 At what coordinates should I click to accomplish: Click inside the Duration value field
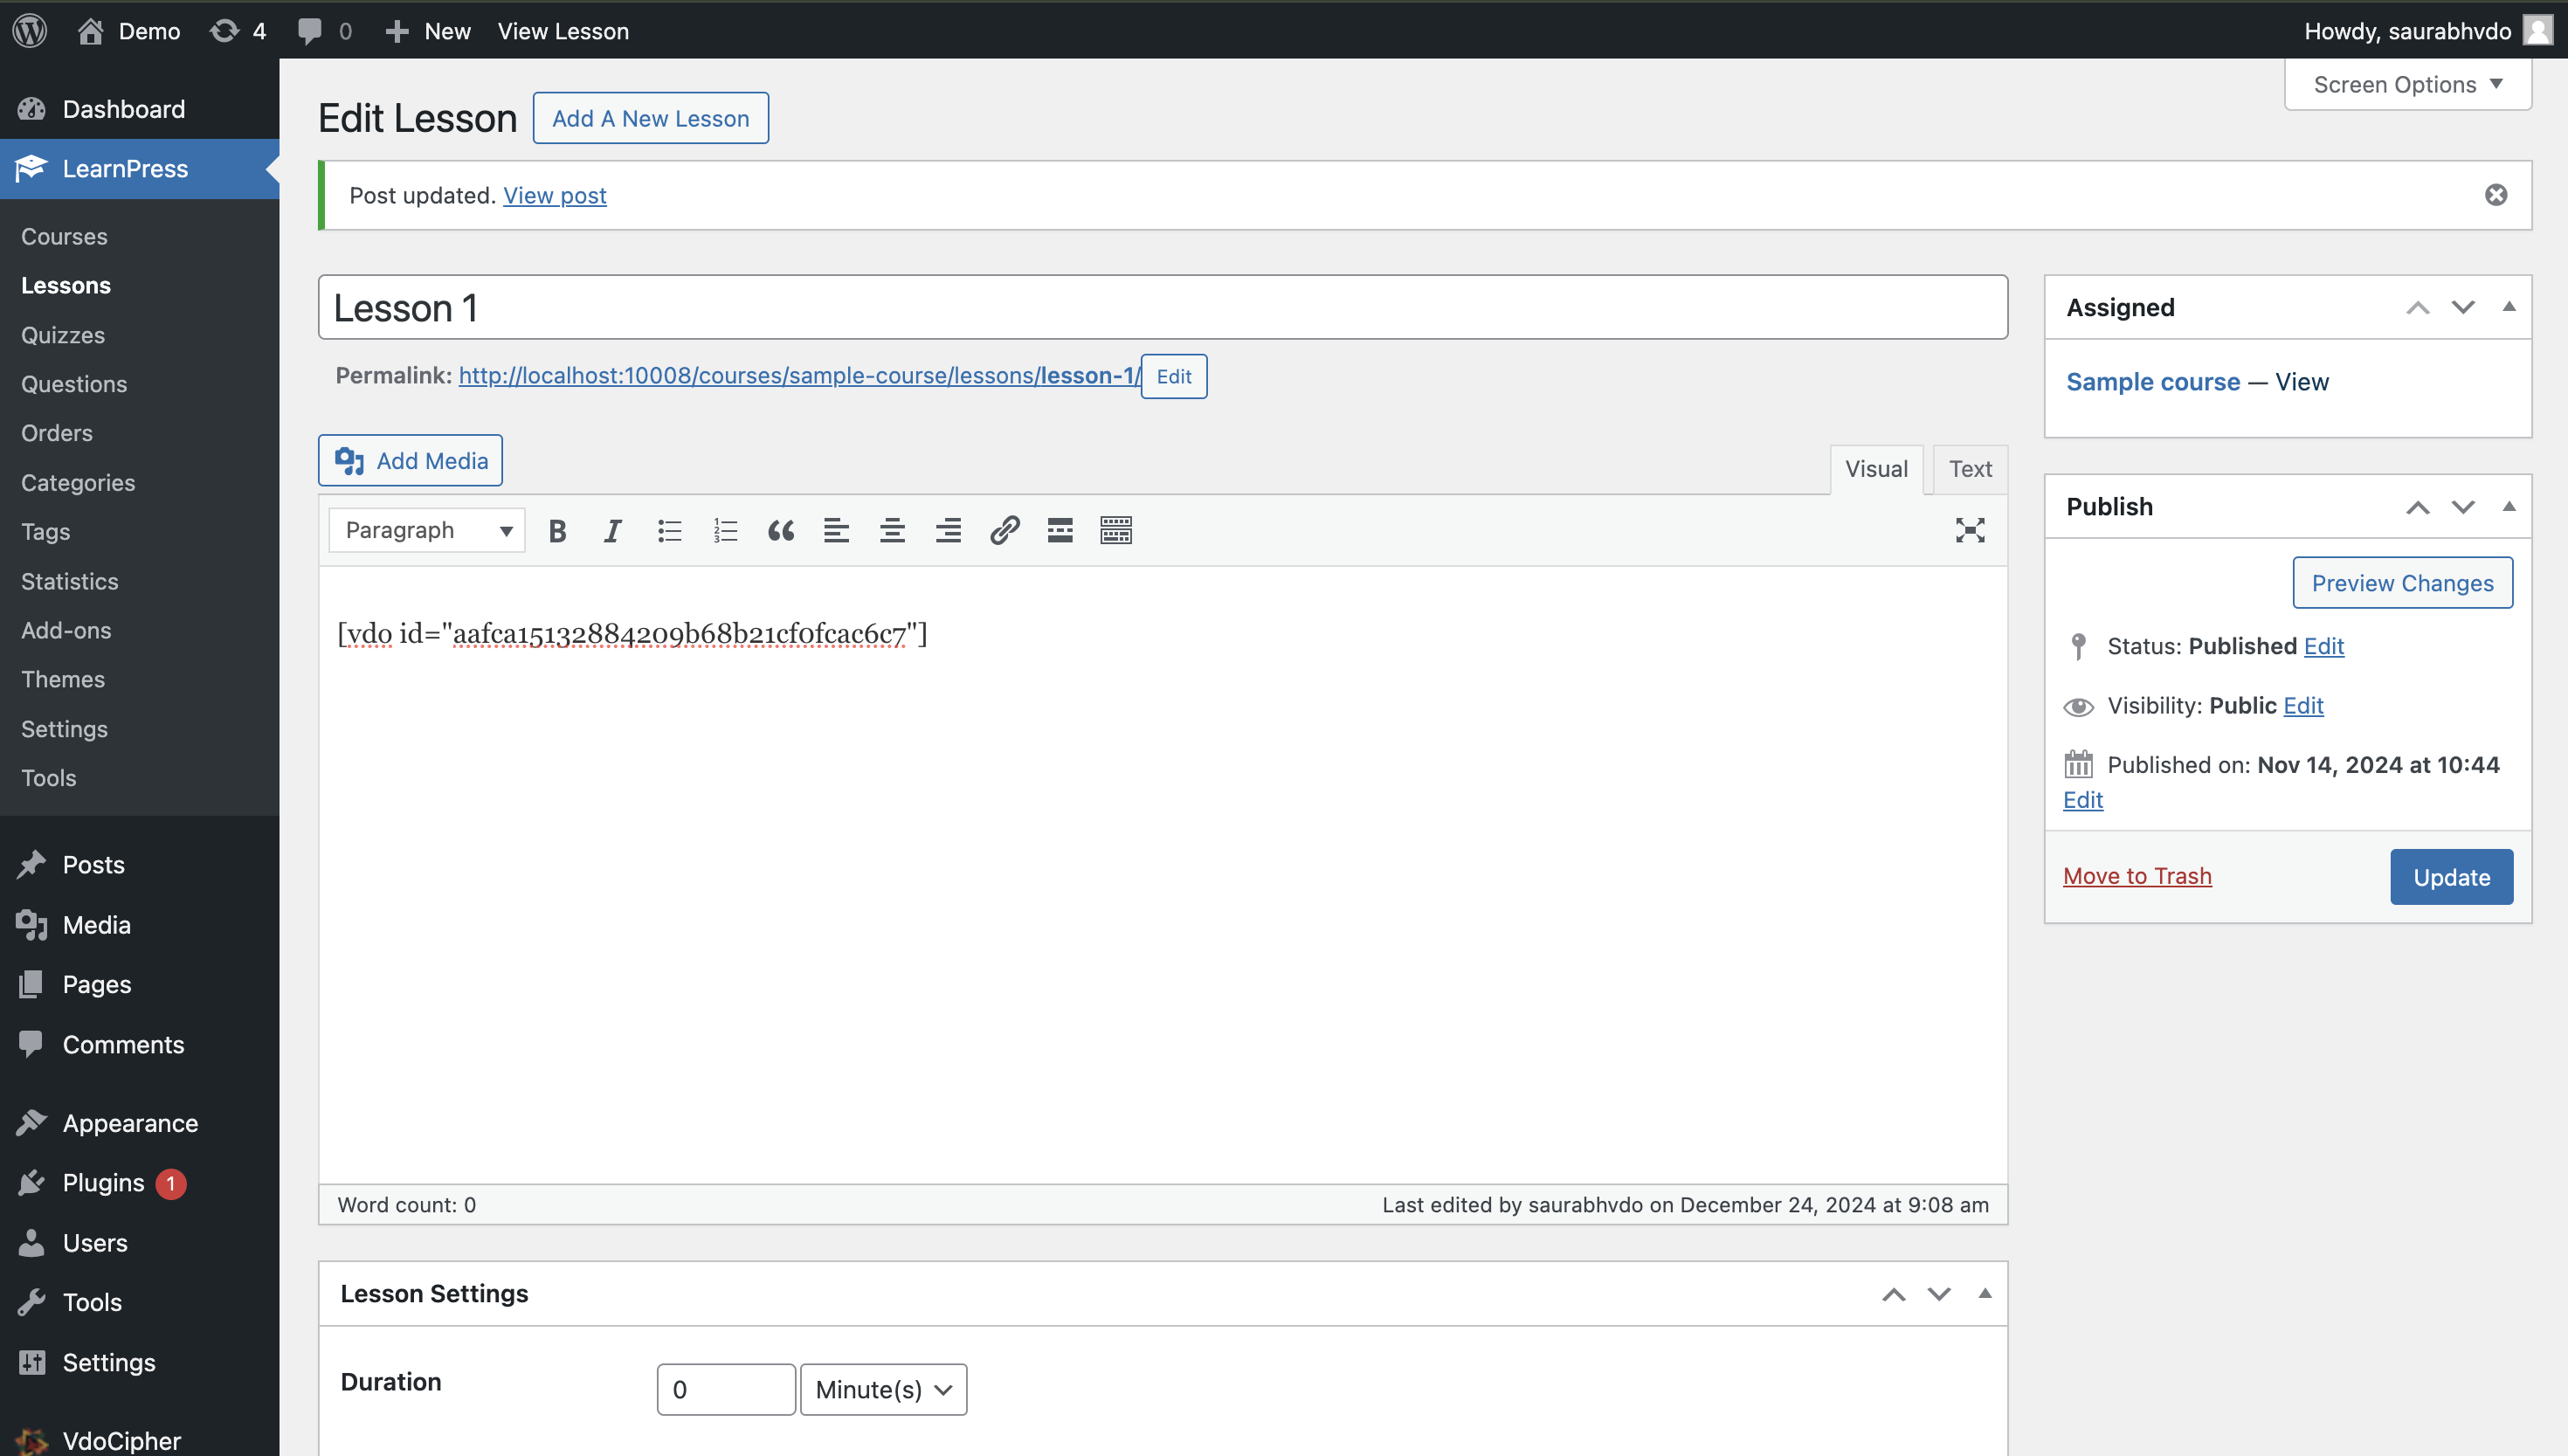(726, 1389)
